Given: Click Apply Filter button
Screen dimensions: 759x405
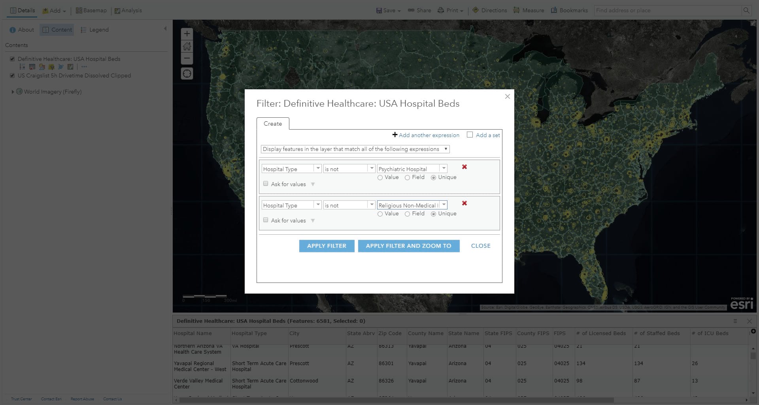Looking at the screenshot, I should [327, 246].
